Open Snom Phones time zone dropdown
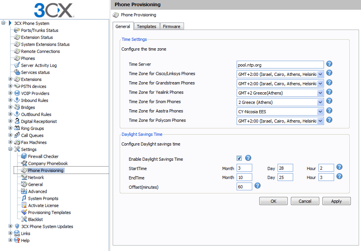361x251 pixels. (320, 102)
